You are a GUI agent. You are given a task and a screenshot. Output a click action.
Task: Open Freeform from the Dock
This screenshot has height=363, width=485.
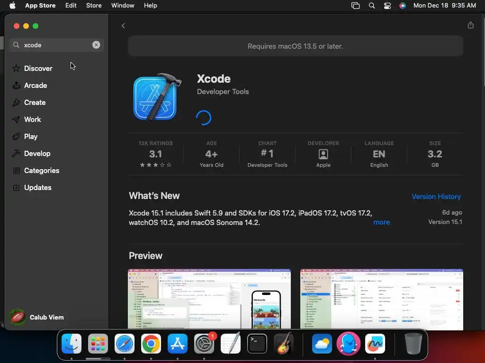click(x=375, y=344)
